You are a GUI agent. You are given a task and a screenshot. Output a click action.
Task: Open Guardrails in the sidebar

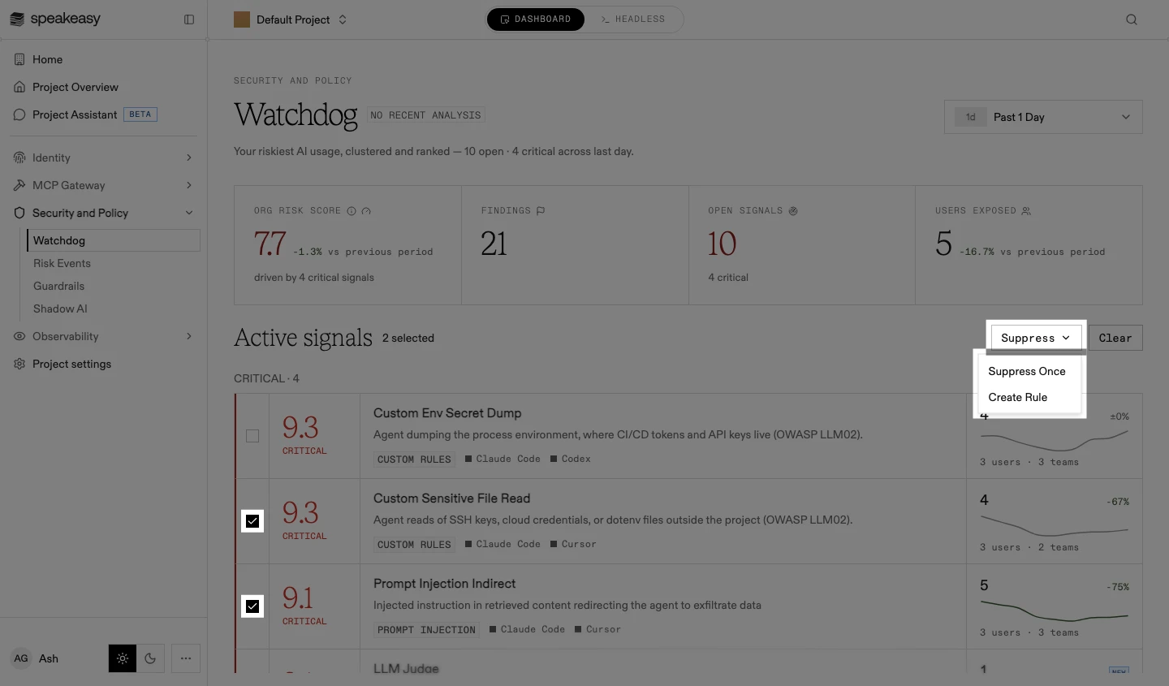(x=58, y=286)
